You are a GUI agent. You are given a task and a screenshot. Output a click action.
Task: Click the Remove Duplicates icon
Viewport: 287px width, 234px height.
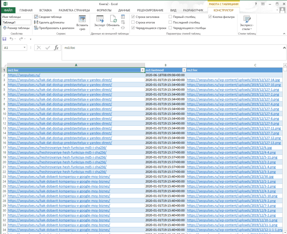pyautogui.click(x=36, y=22)
